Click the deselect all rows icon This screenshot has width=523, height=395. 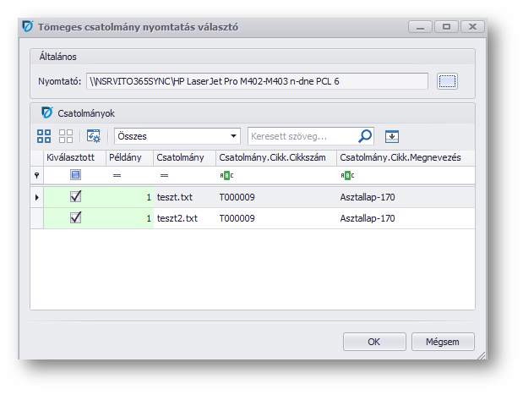click(x=66, y=136)
